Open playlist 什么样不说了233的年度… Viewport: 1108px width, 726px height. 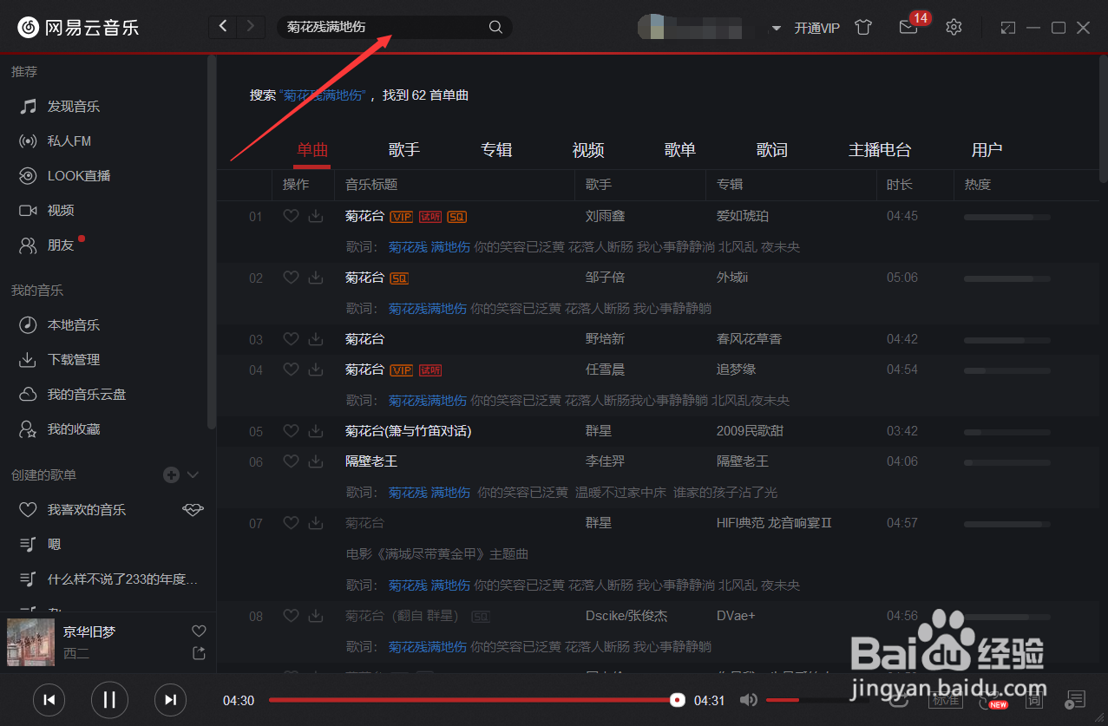tap(122, 579)
